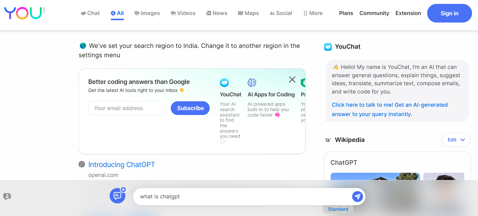This screenshot has height=216, width=478.
Task: Open the feedback icon at bottom left
Action: 7,196
